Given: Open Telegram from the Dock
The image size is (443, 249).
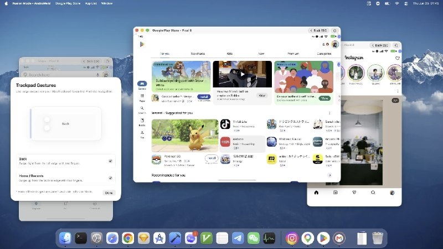Looking at the screenshot, I should pos(238,238).
